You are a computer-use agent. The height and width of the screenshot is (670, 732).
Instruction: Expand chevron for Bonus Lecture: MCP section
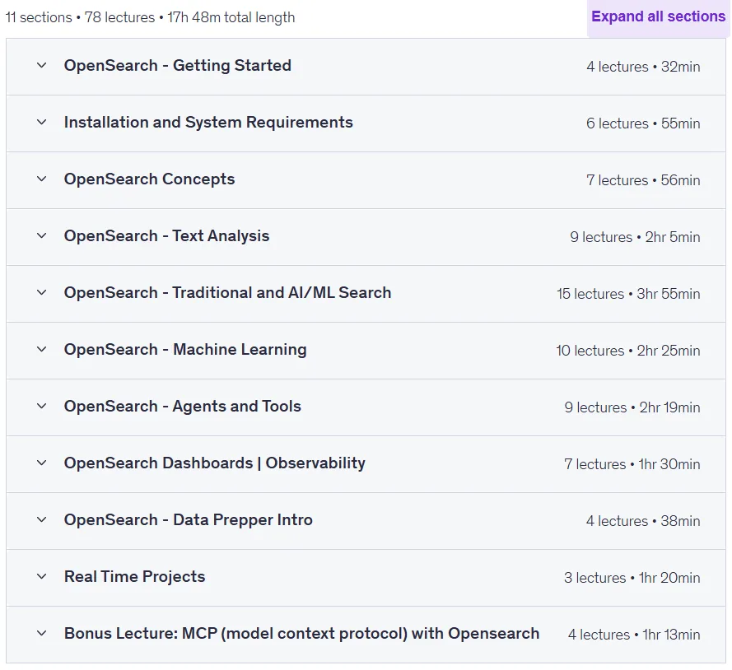click(x=41, y=634)
